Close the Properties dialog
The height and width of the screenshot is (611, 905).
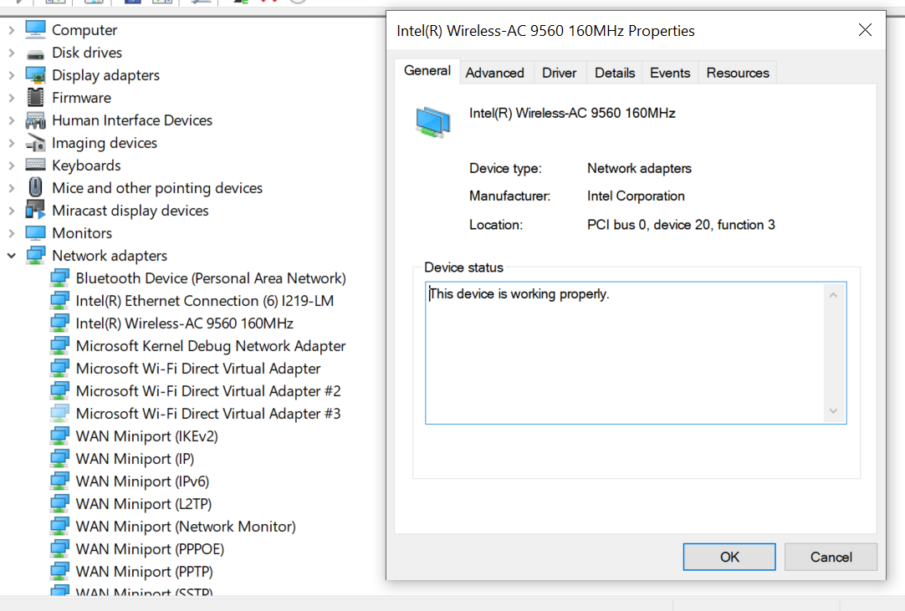(x=865, y=30)
